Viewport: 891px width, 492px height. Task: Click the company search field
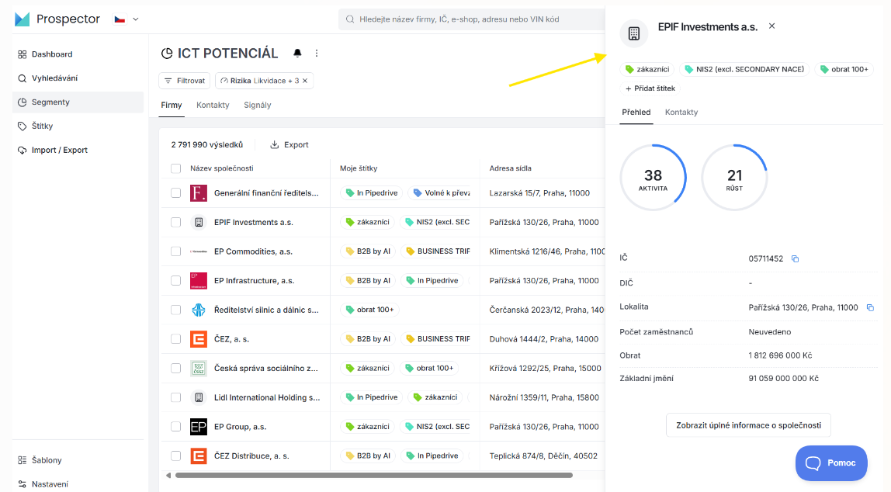pos(472,19)
